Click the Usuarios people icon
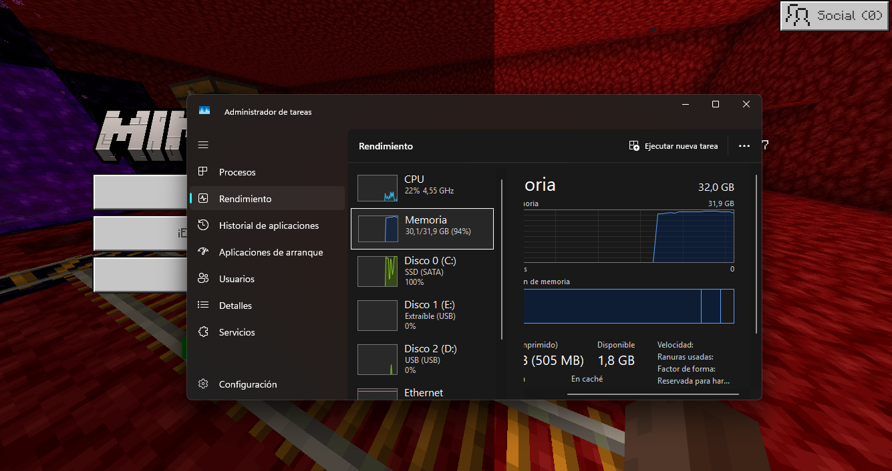 click(x=203, y=279)
